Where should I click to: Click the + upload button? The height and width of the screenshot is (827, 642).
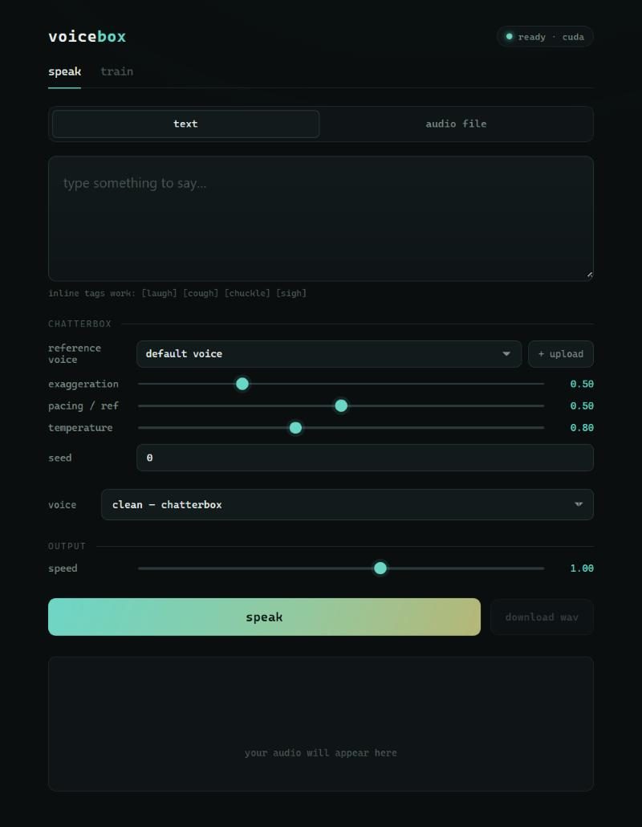click(x=561, y=354)
